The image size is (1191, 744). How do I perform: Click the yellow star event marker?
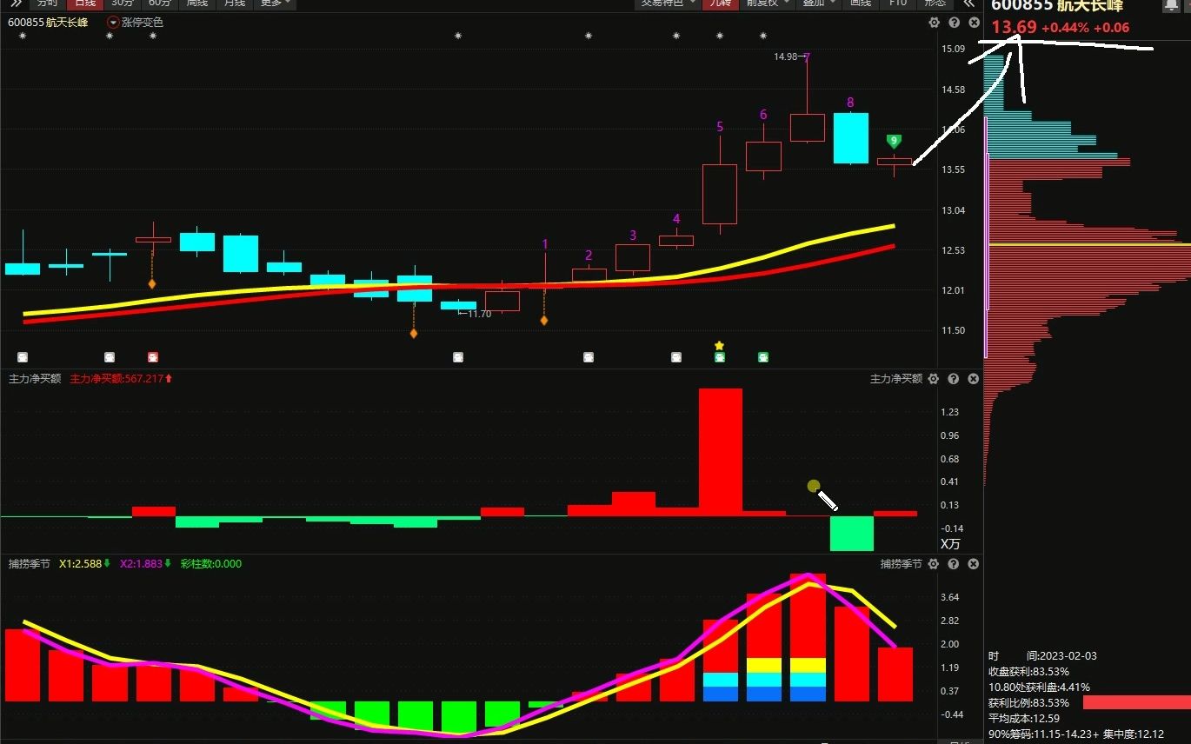[719, 346]
